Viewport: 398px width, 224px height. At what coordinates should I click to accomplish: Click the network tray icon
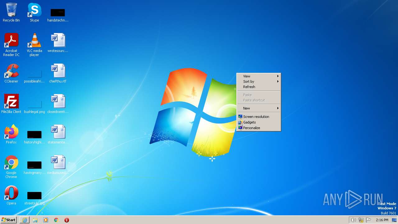coord(361,220)
